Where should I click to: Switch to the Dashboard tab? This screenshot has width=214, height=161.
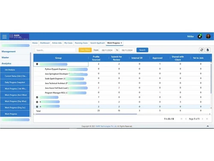(x=45, y=43)
